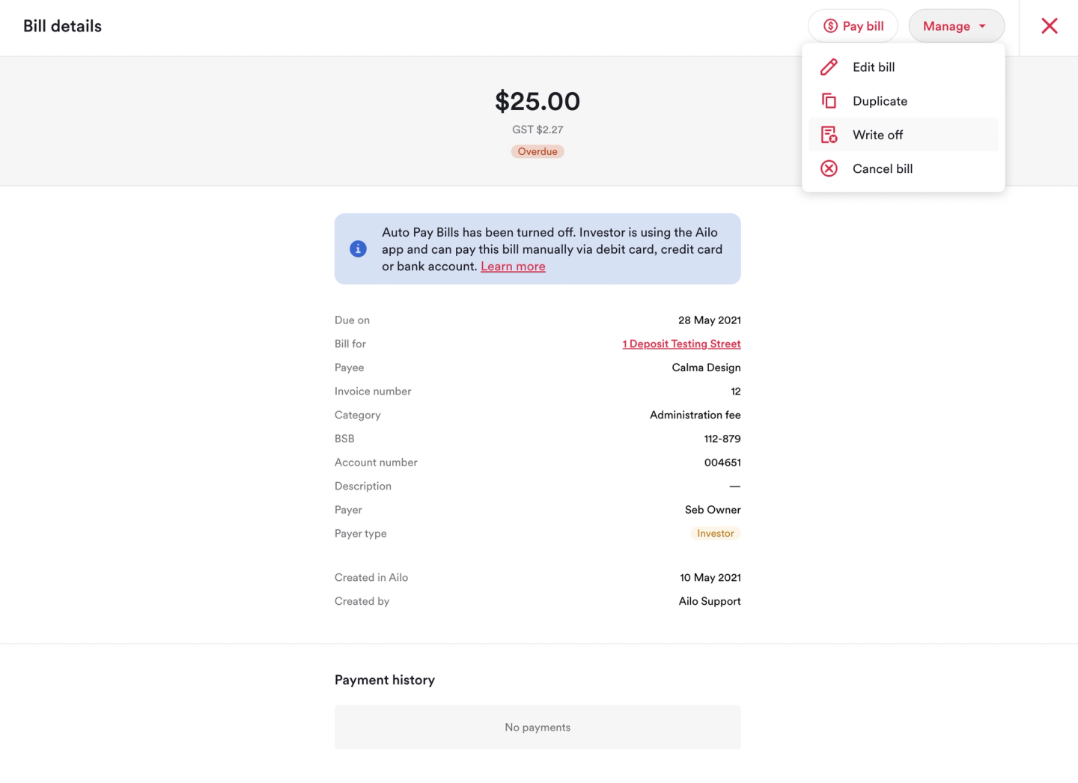Click the Overdue status badge

(538, 151)
